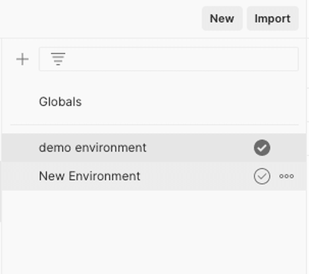Click the plus icon to create environment
The width and height of the screenshot is (309, 274).
(x=22, y=59)
